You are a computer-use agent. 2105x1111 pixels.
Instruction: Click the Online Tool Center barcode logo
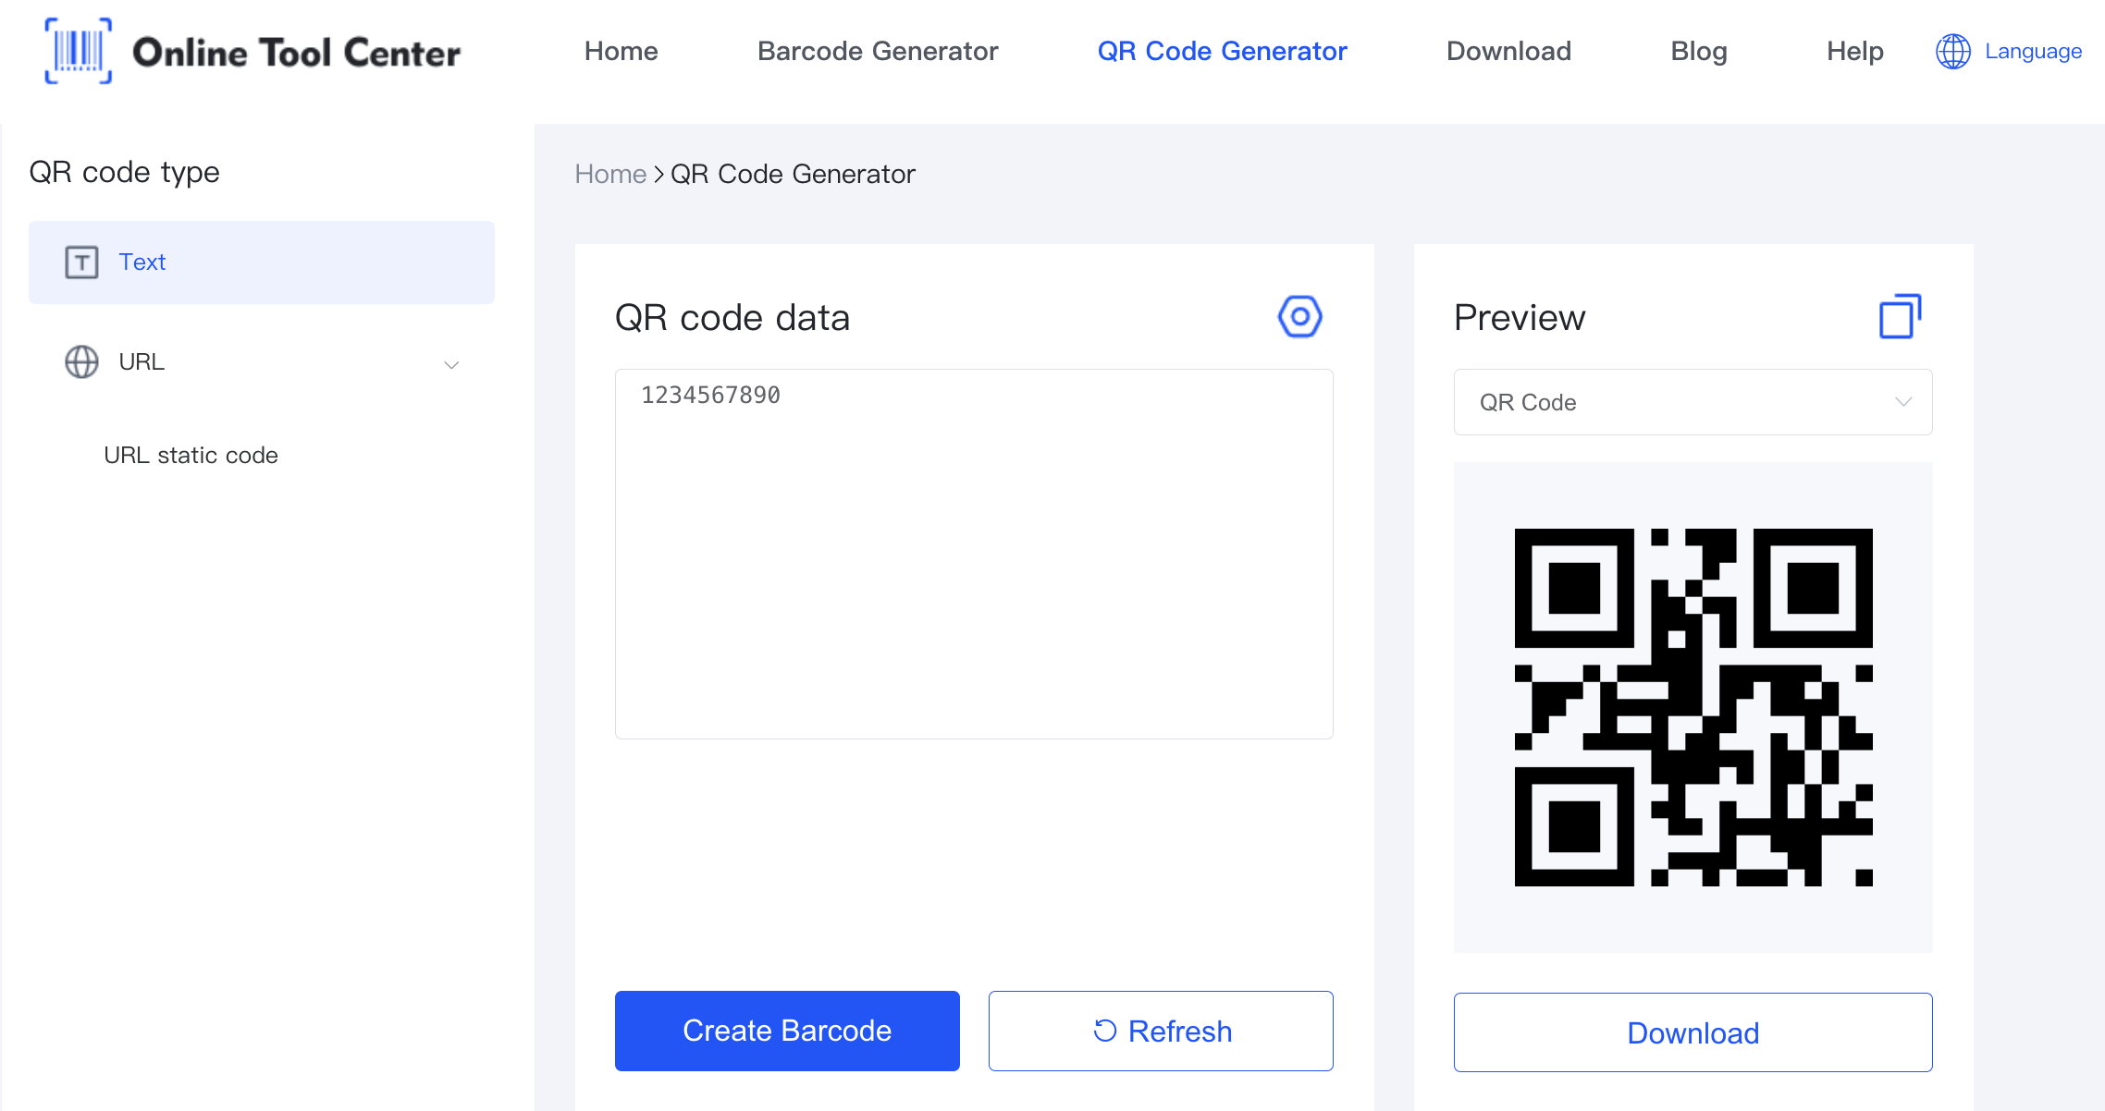click(x=75, y=52)
